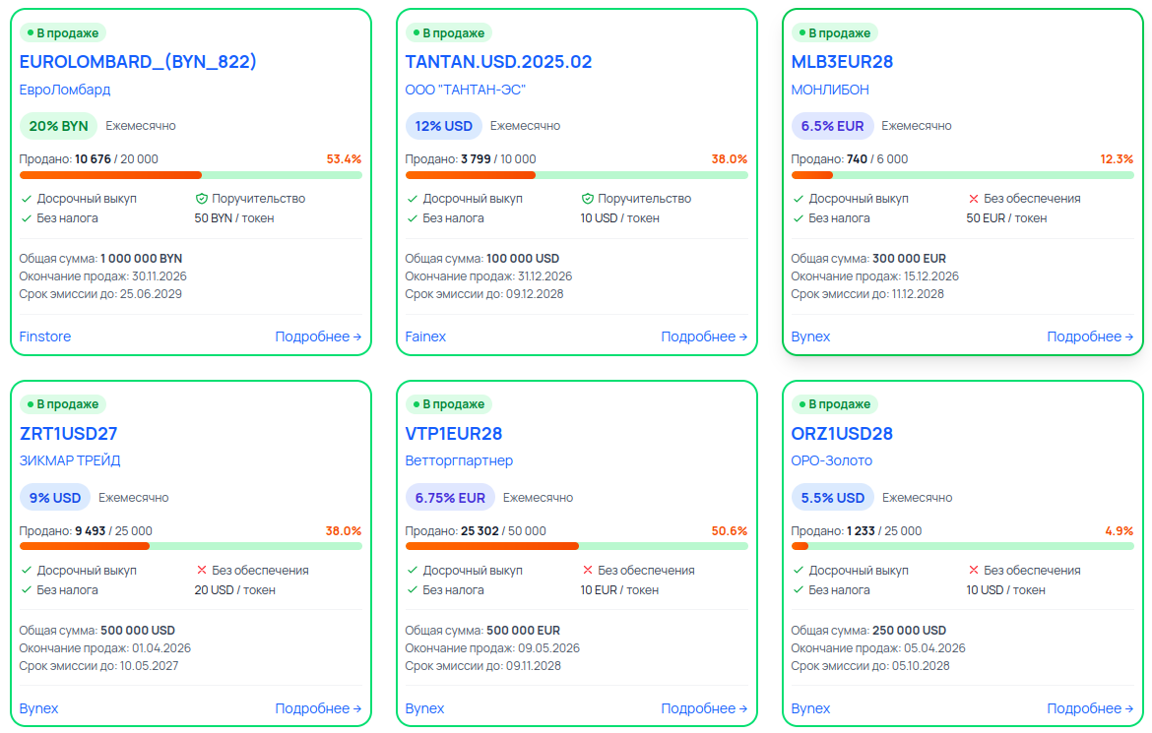Click the shield icon in the EUROLOMBARD card

pyautogui.click(x=202, y=199)
